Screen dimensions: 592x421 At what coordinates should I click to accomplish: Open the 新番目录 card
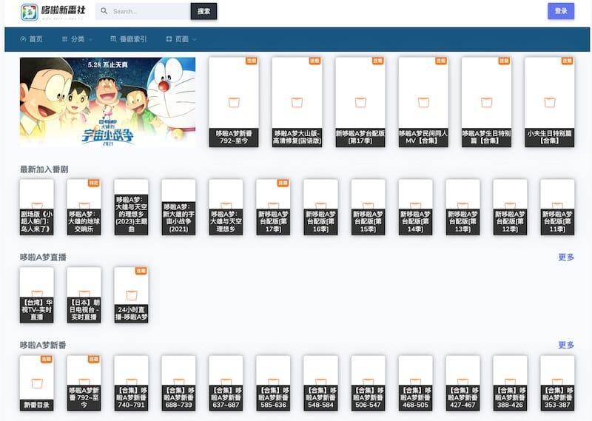point(36,383)
